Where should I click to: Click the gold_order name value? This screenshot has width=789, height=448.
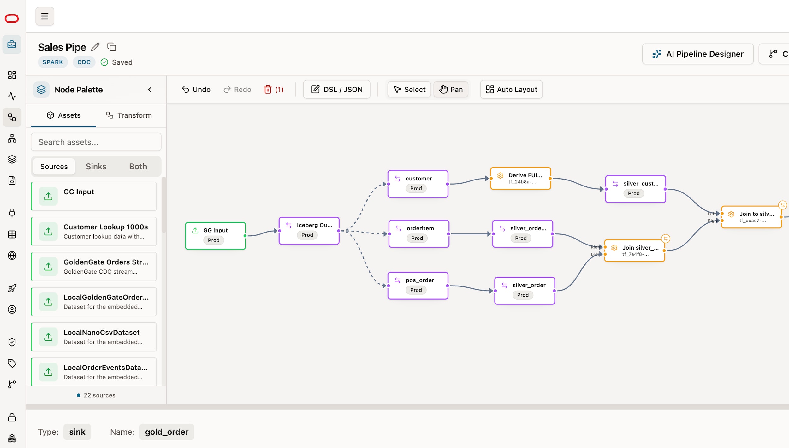coord(167,432)
